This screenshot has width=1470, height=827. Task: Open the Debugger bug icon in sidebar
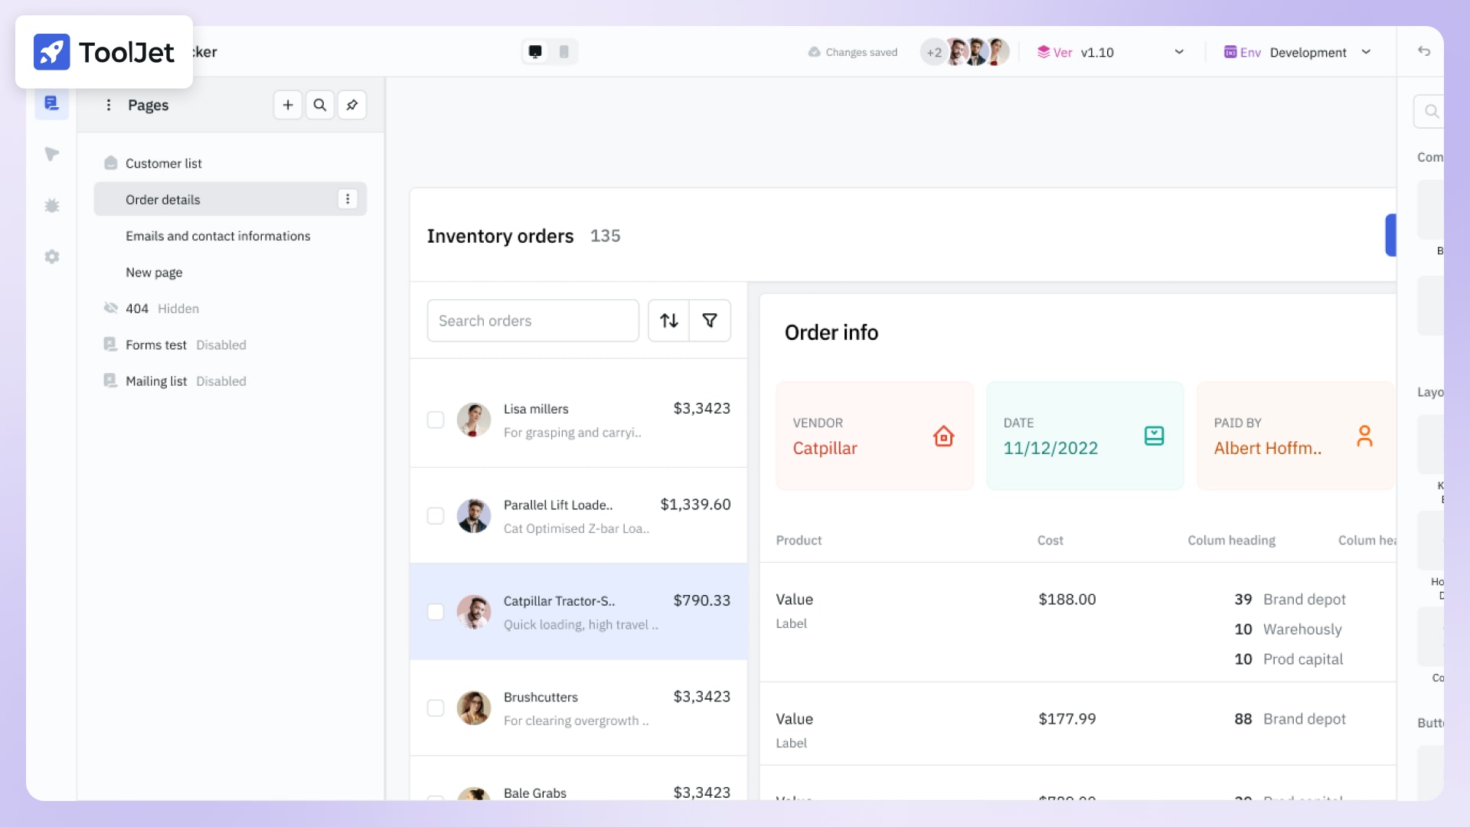51,205
